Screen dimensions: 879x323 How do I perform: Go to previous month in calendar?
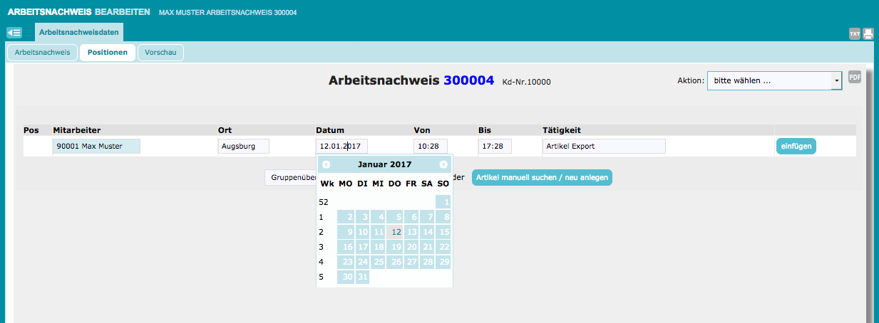327,164
